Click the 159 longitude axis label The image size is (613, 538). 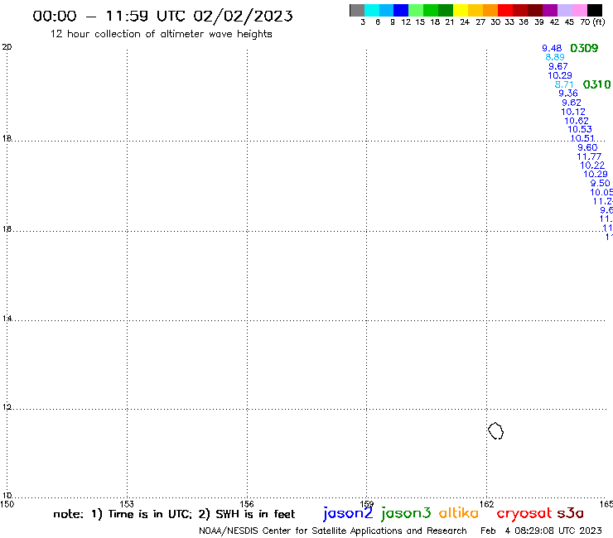click(x=367, y=504)
